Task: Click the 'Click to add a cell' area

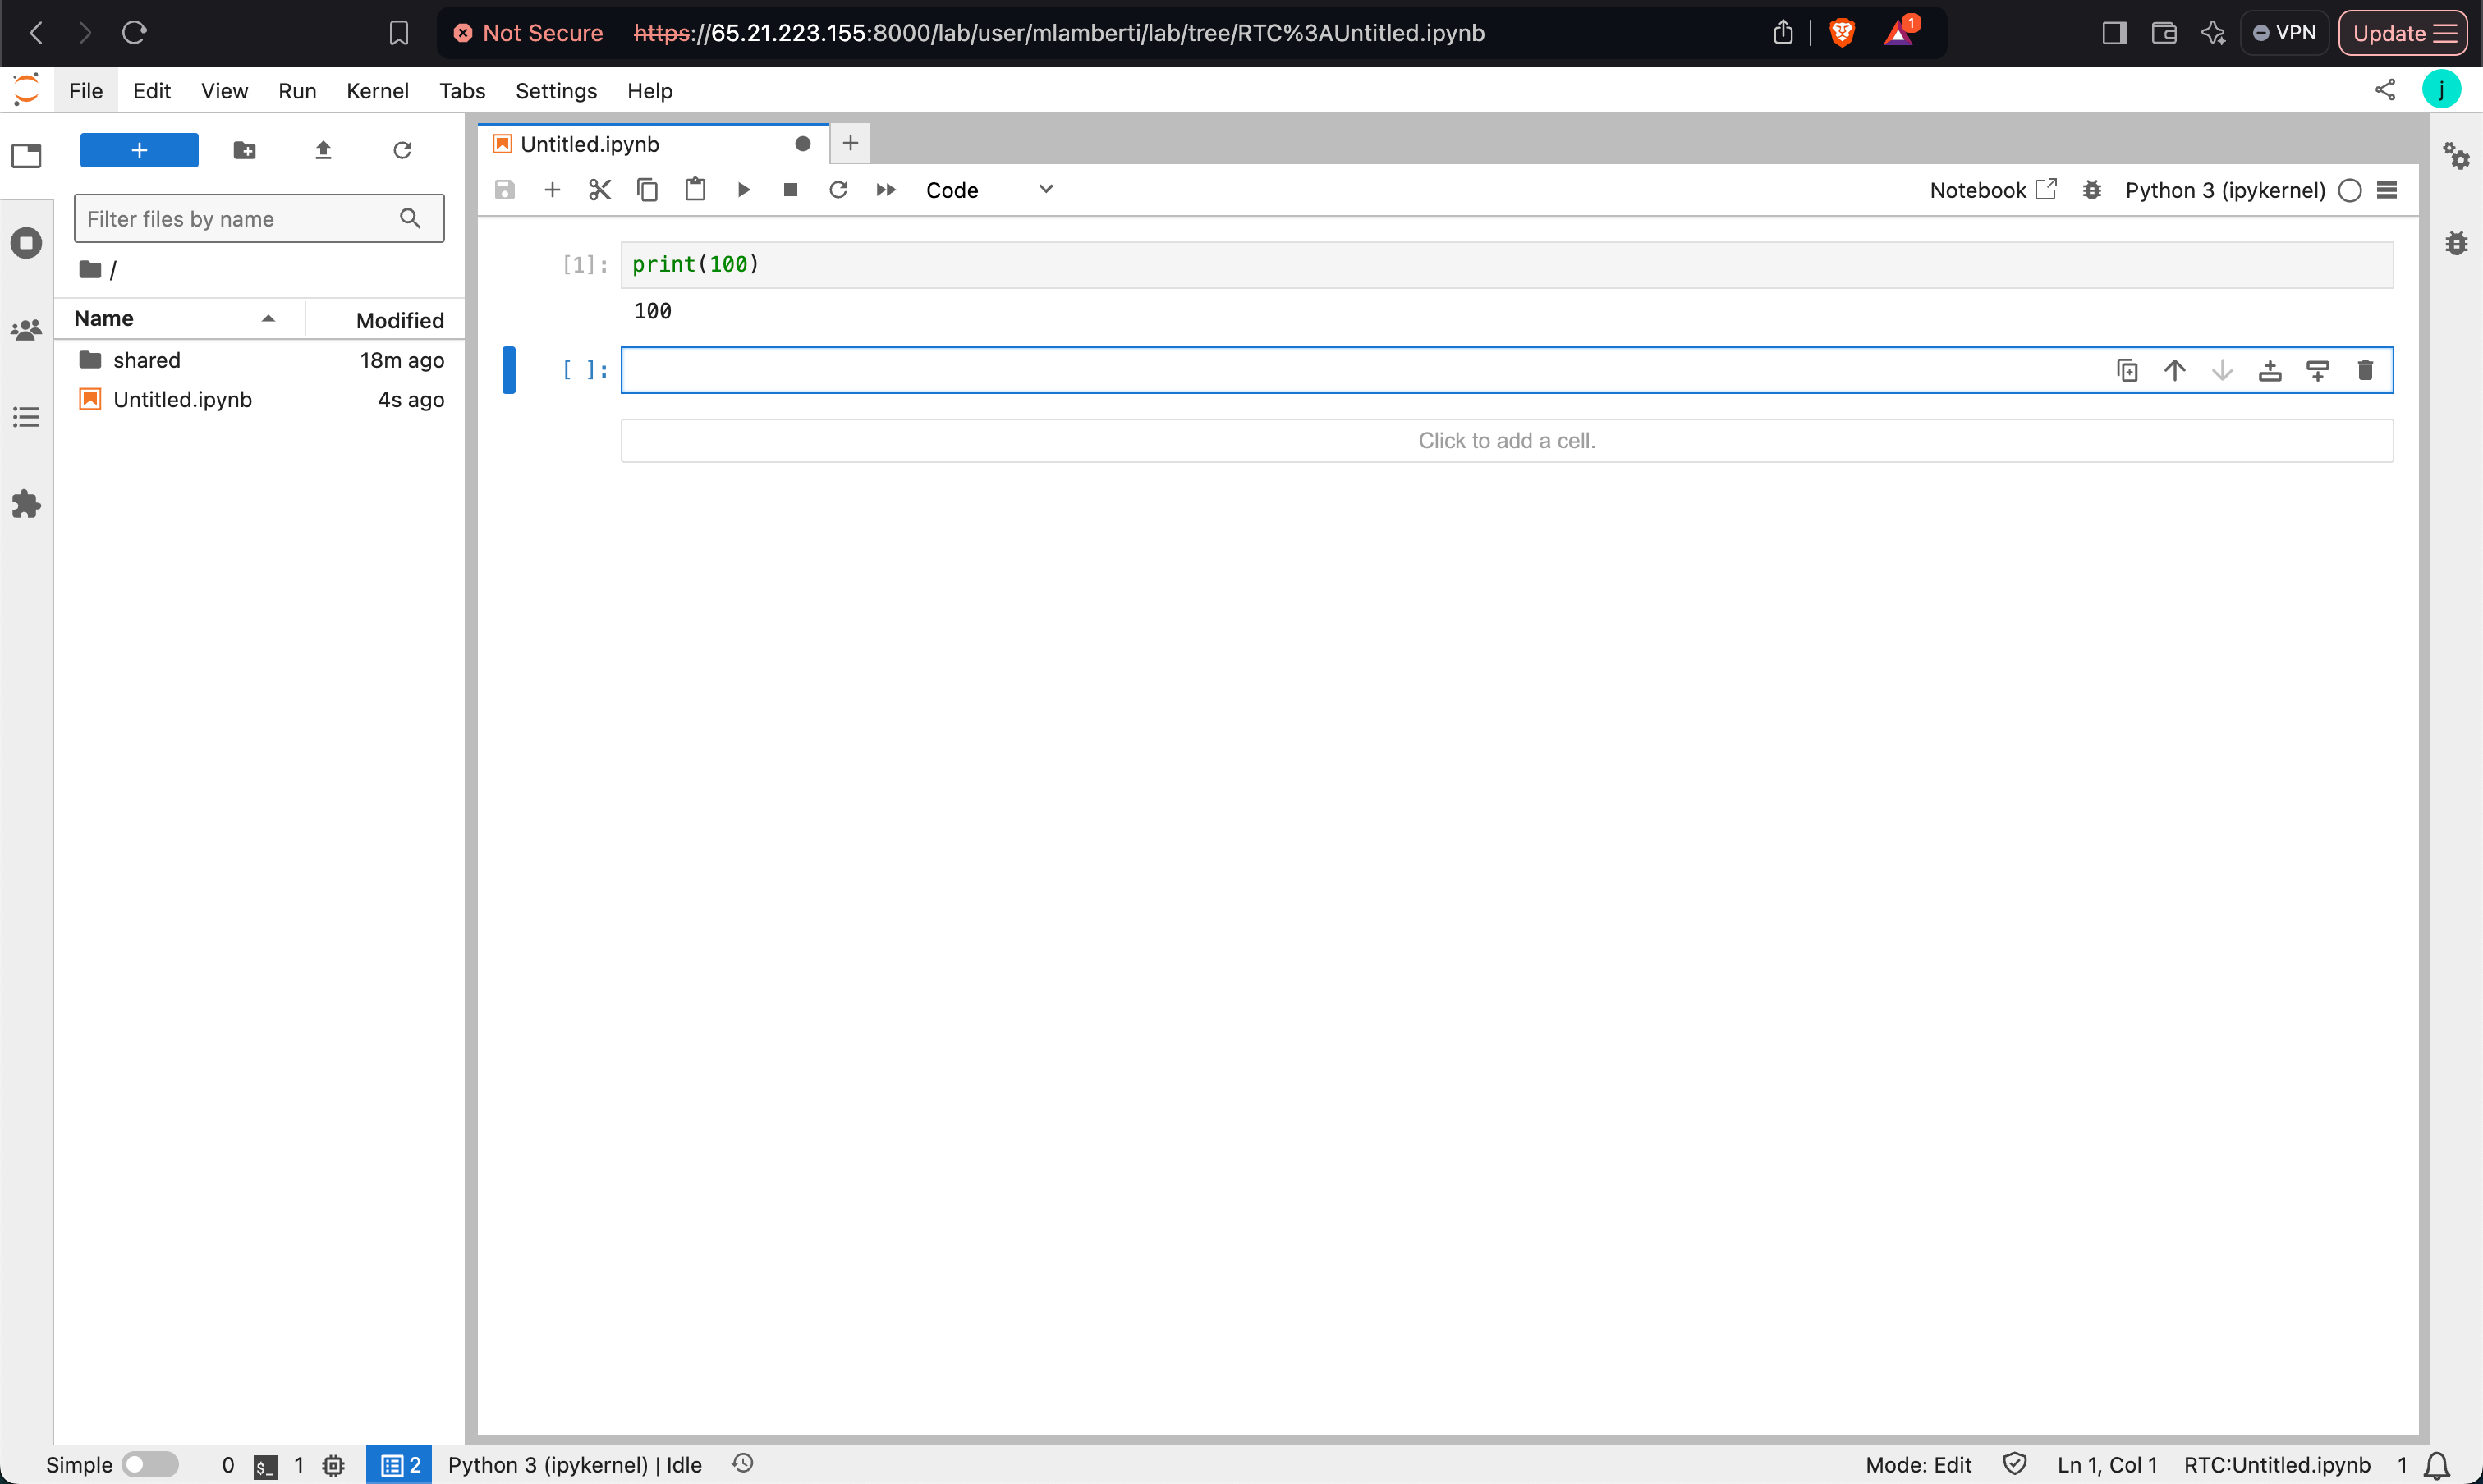Action: coord(1507,441)
